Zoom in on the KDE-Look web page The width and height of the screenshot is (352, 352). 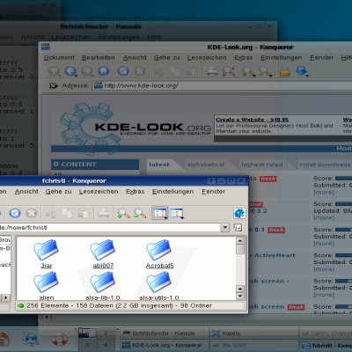[248, 71]
